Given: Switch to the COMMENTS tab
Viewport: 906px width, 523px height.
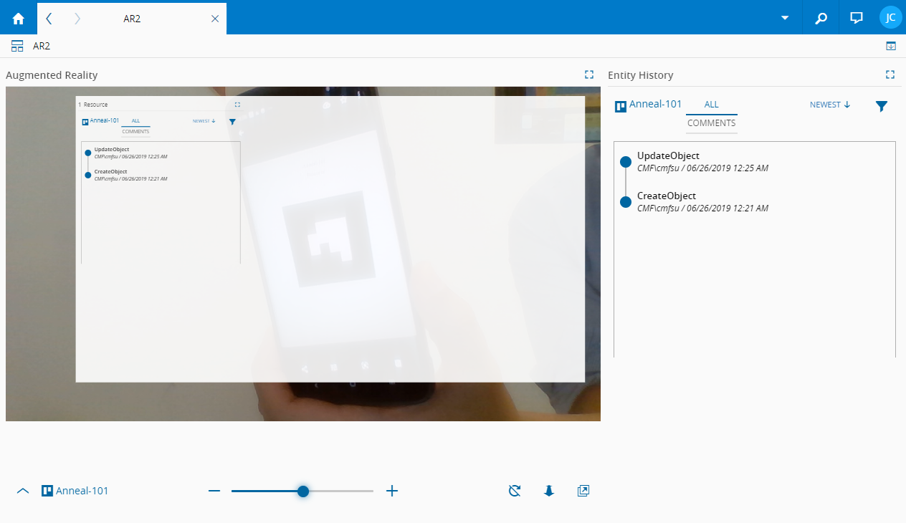Looking at the screenshot, I should [711, 123].
